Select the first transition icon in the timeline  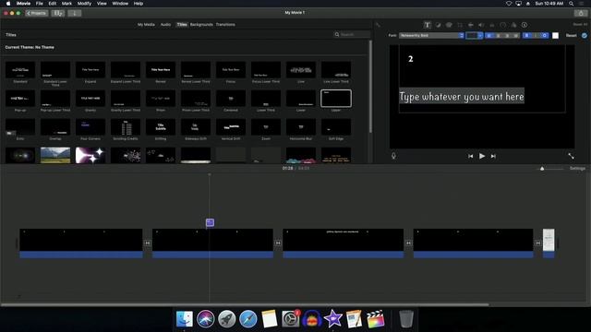(148, 243)
